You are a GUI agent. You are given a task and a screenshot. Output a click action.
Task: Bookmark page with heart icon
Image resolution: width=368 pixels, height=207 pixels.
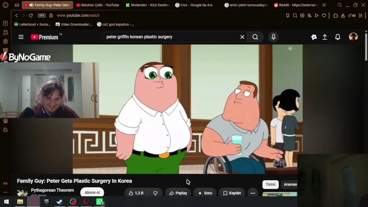tap(324, 16)
